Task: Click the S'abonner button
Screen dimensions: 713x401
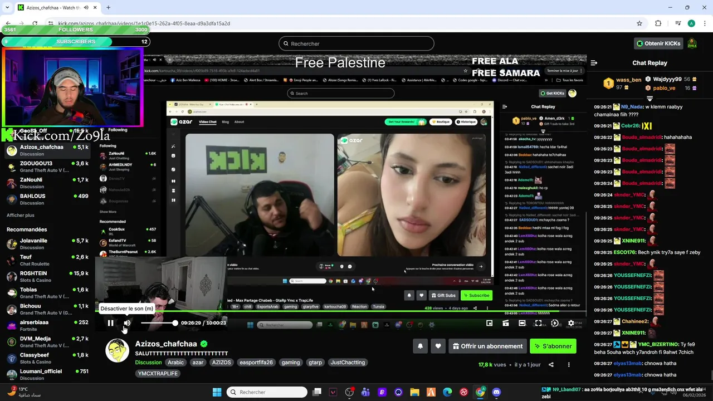Action: [x=553, y=346]
